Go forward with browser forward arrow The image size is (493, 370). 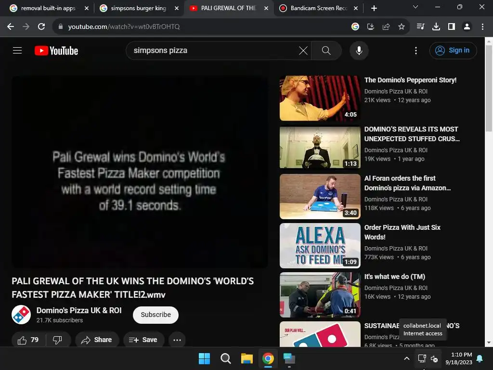point(26,27)
